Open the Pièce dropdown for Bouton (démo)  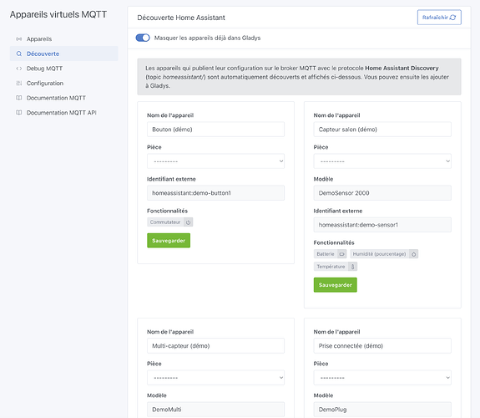point(216,161)
